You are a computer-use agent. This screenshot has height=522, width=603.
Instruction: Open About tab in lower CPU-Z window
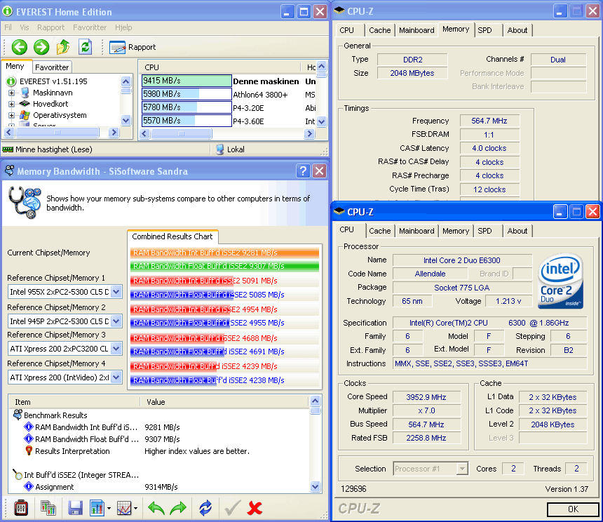point(517,231)
